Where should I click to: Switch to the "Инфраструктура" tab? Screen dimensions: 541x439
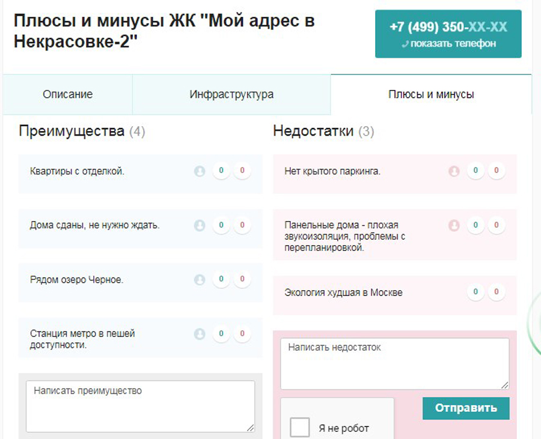[231, 94]
